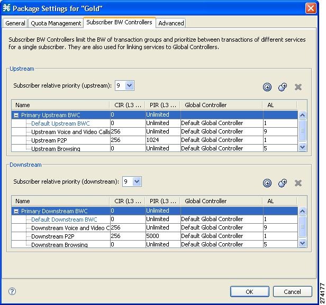Click the add BWC icon in Downstream section
Viewport: 326px width, 305px height.
point(267,183)
